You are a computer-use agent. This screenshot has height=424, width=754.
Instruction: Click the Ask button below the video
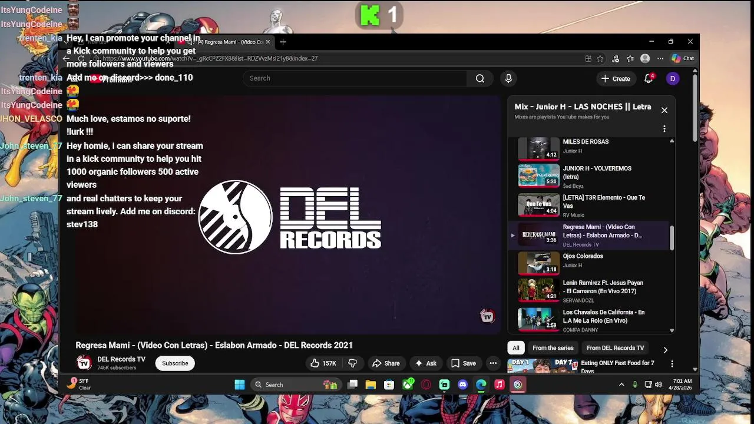click(x=425, y=363)
